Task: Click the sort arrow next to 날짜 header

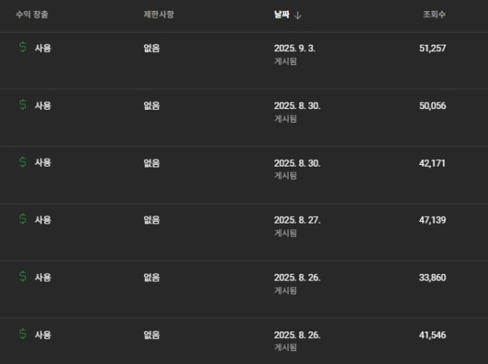Action: click(x=298, y=15)
